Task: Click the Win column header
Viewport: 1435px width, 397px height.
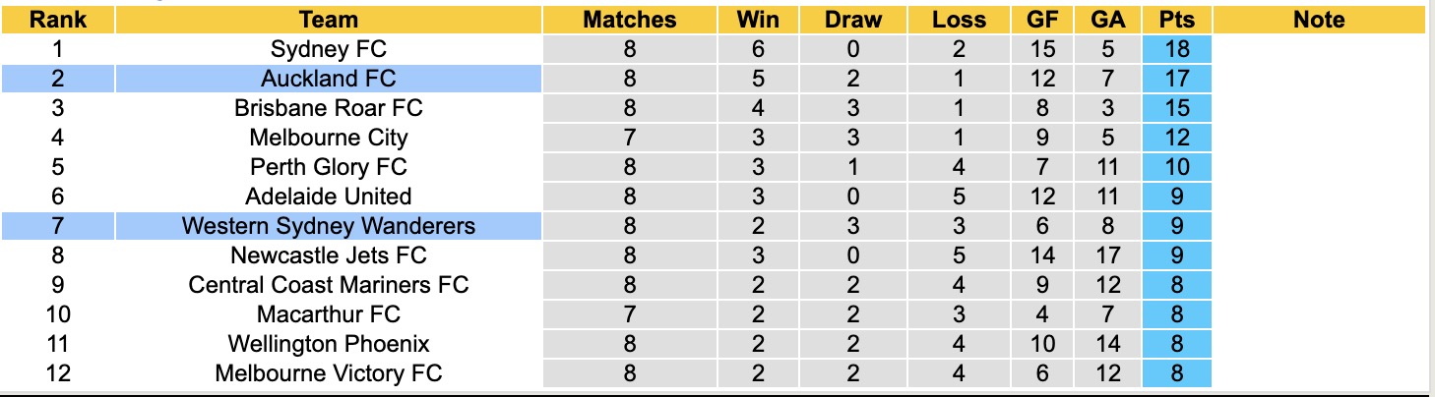Action: click(x=758, y=20)
